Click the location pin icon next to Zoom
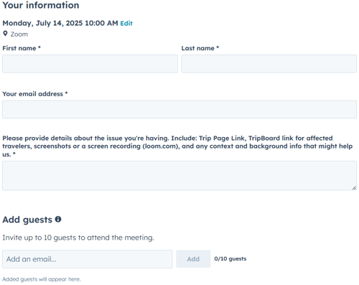 pyautogui.click(x=5, y=34)
